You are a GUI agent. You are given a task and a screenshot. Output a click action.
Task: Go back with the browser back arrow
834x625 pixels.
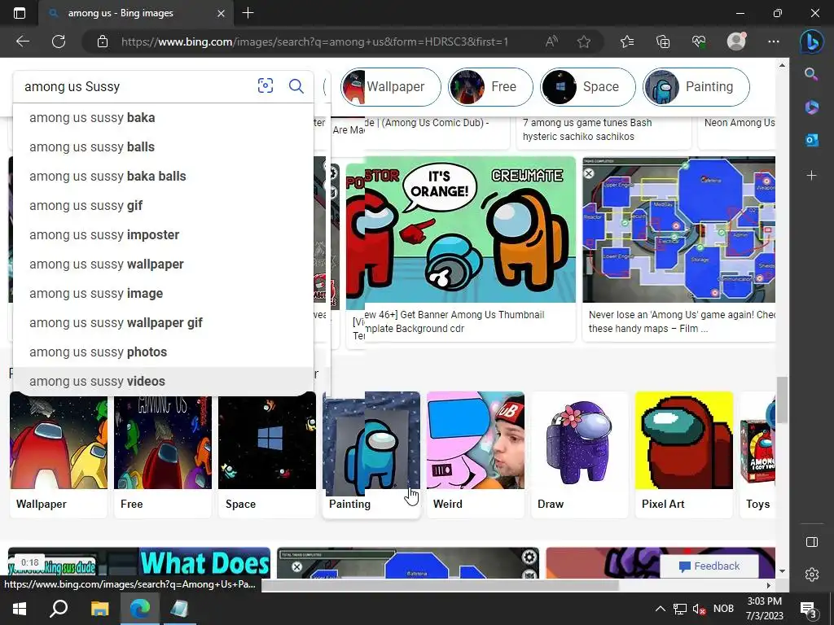22,42
